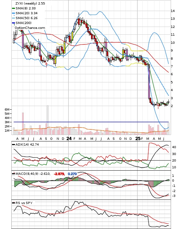Click the ADX(14) 42.74 indicator label
Screen dimensions: 184x229
click(27, 144)
